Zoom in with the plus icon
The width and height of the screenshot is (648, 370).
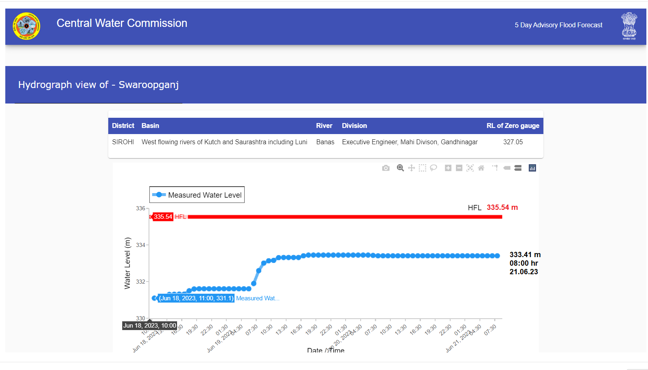pos(448,168)
